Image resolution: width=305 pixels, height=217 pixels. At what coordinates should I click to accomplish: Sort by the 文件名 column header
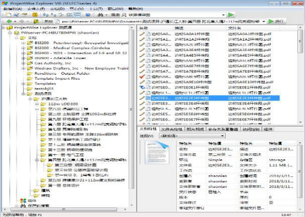253,28
